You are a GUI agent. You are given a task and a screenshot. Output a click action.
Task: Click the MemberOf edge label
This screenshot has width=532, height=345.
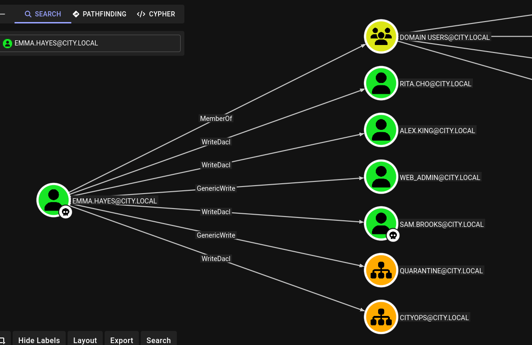(216, 119)
